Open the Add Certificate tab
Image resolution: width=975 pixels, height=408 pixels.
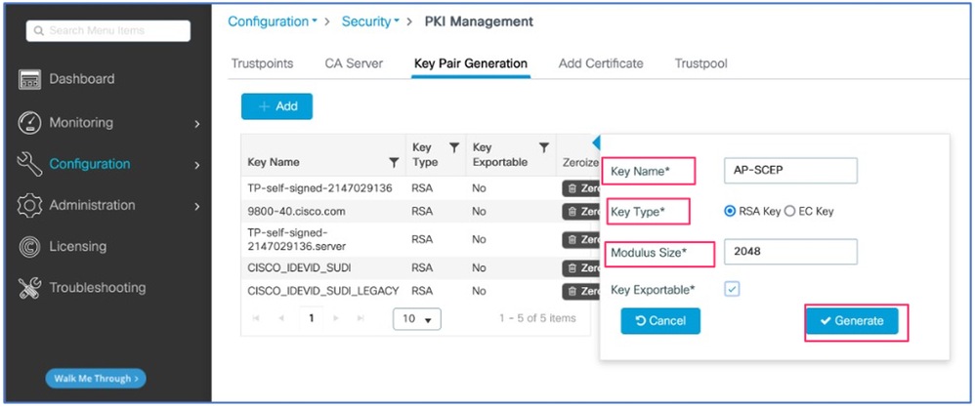point(601,63)
